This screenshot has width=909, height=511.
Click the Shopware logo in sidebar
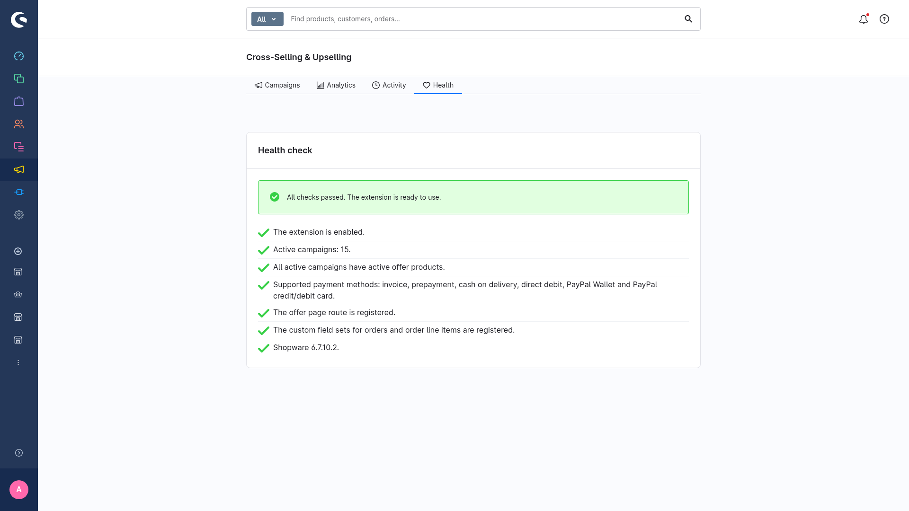(x=19, y=19)
